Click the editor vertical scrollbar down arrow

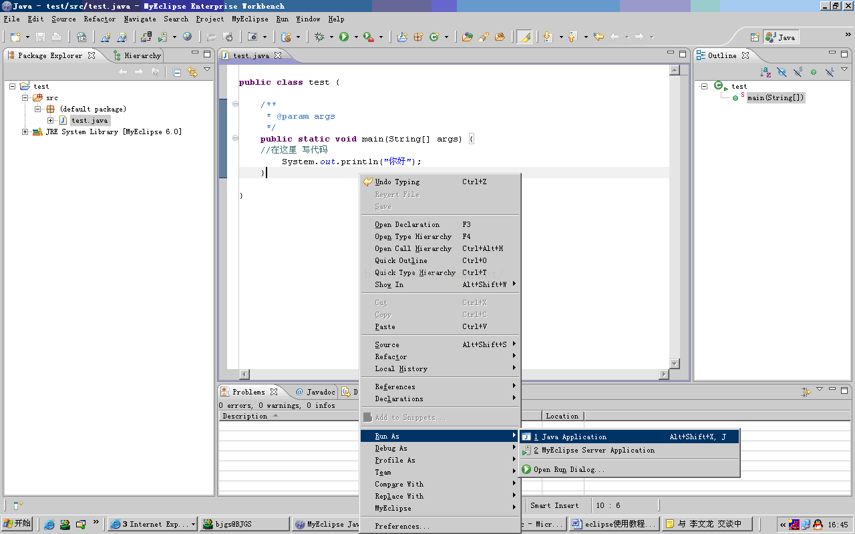coord(675,363)
